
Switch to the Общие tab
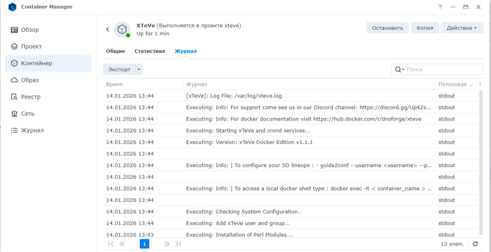(115, 51)
